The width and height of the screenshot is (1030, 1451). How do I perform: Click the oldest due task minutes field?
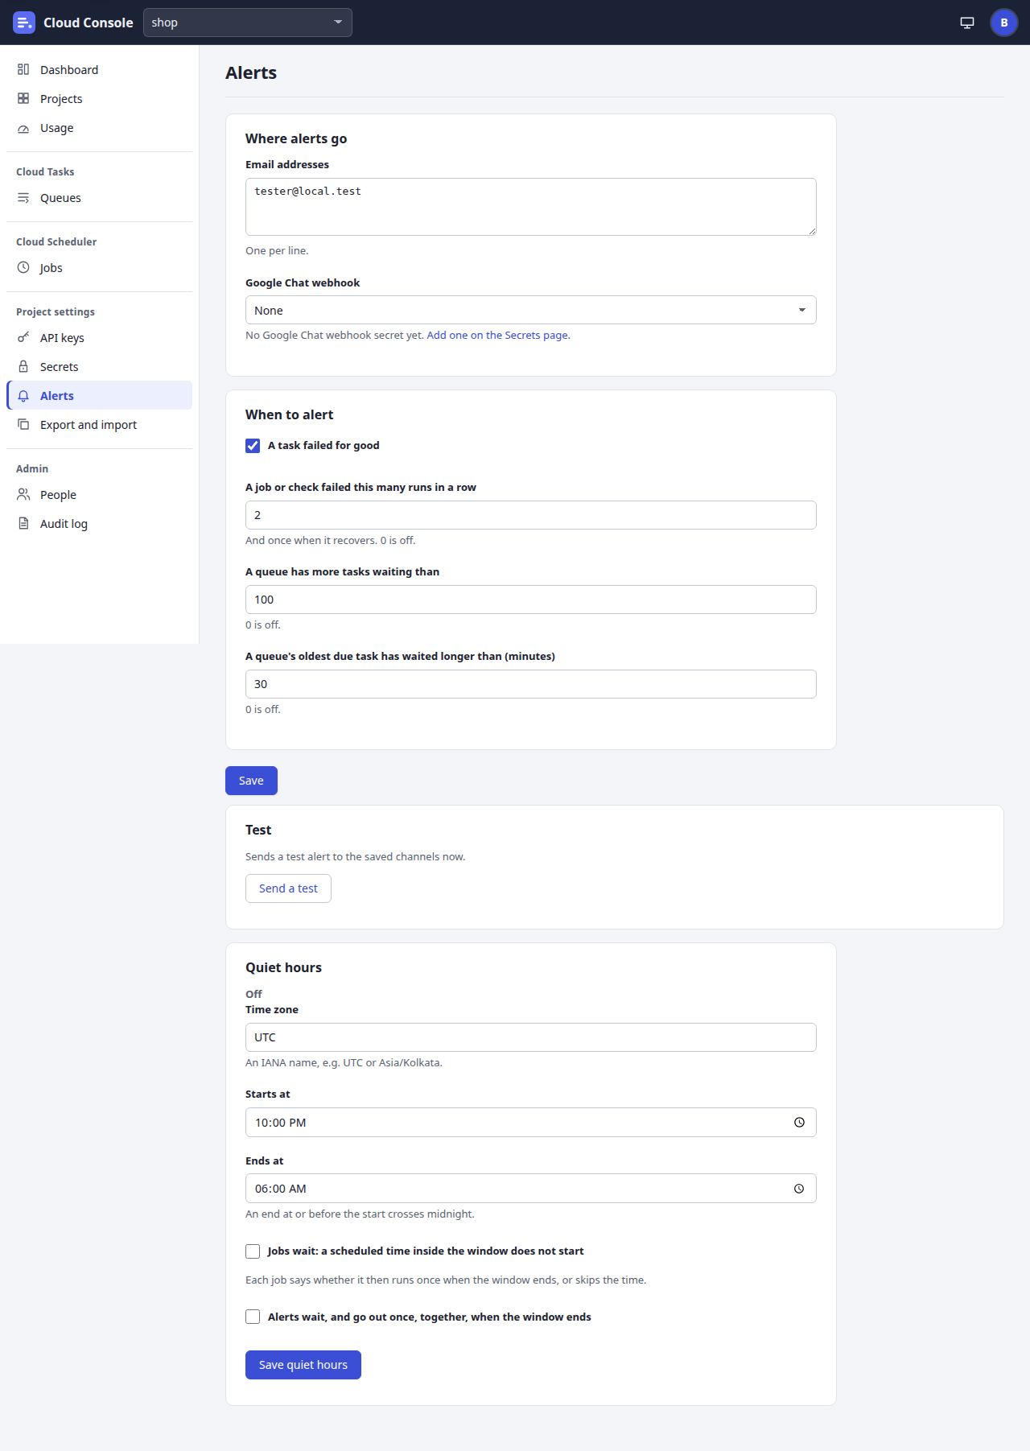coord(531,684)
